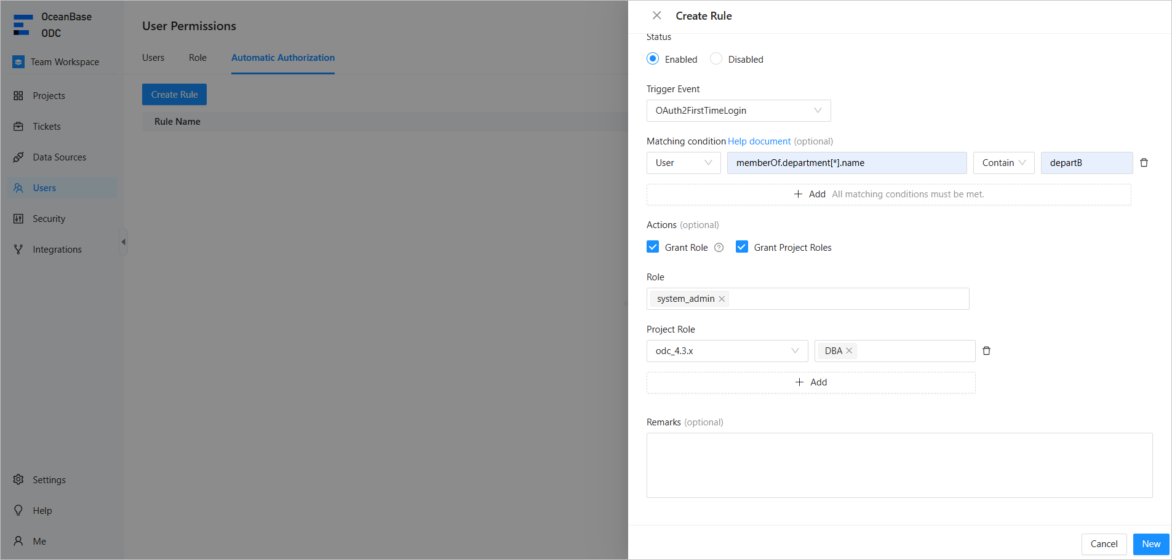Open Data Sources from the sidebar
Viewport: 1172px width, 560px height.
click(59, 157)
